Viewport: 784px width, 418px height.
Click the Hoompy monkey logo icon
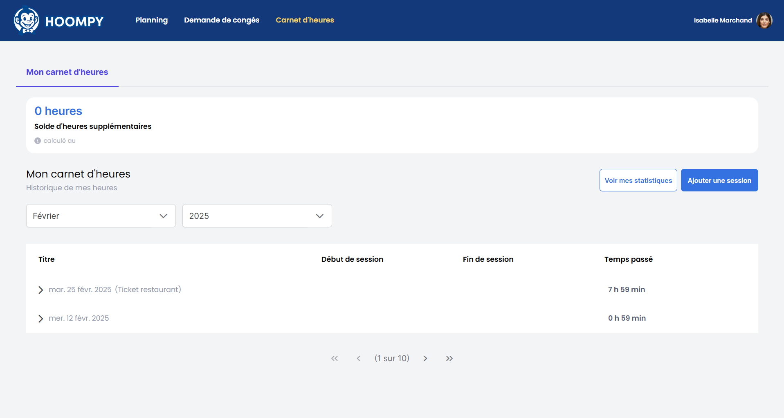27,20
